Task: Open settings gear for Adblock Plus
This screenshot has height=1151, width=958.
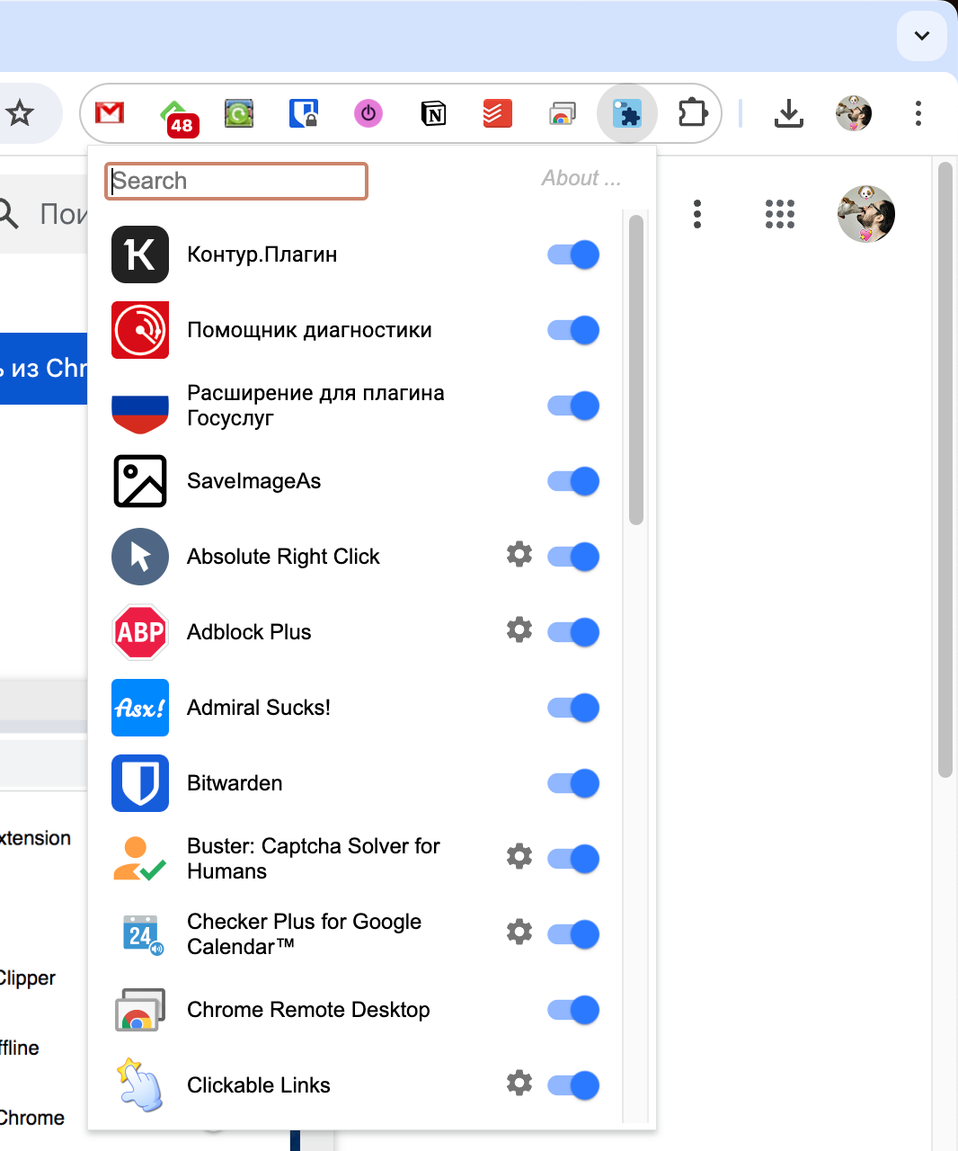Action: pyautogui.click(x=519, y=629)
